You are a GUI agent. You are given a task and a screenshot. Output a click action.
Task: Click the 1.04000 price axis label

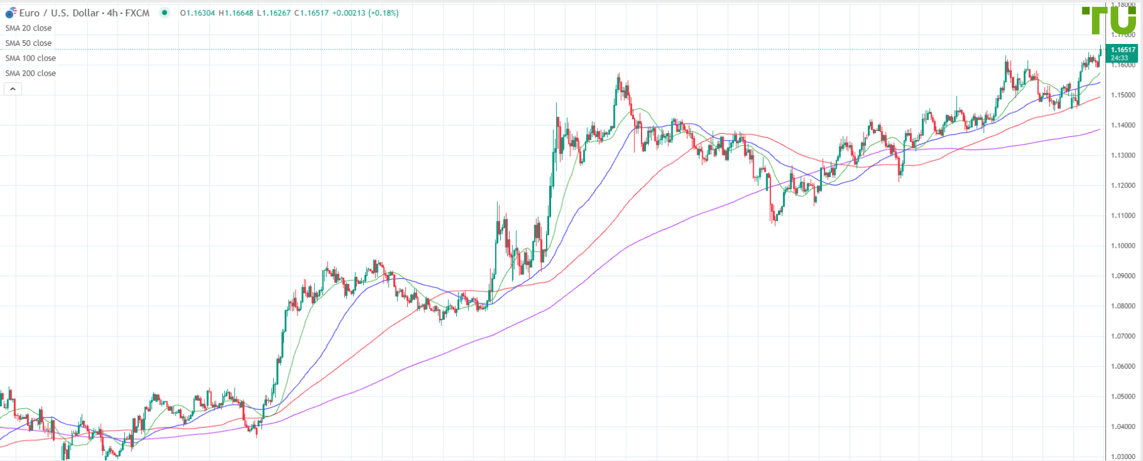[x=1123, y=427]
